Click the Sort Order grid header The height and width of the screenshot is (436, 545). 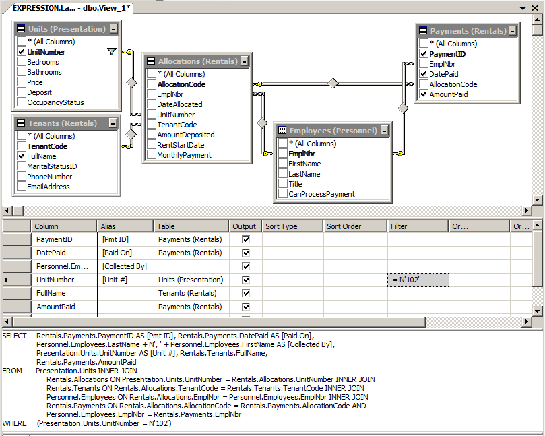pyautogui.click(x=355, y=226)
